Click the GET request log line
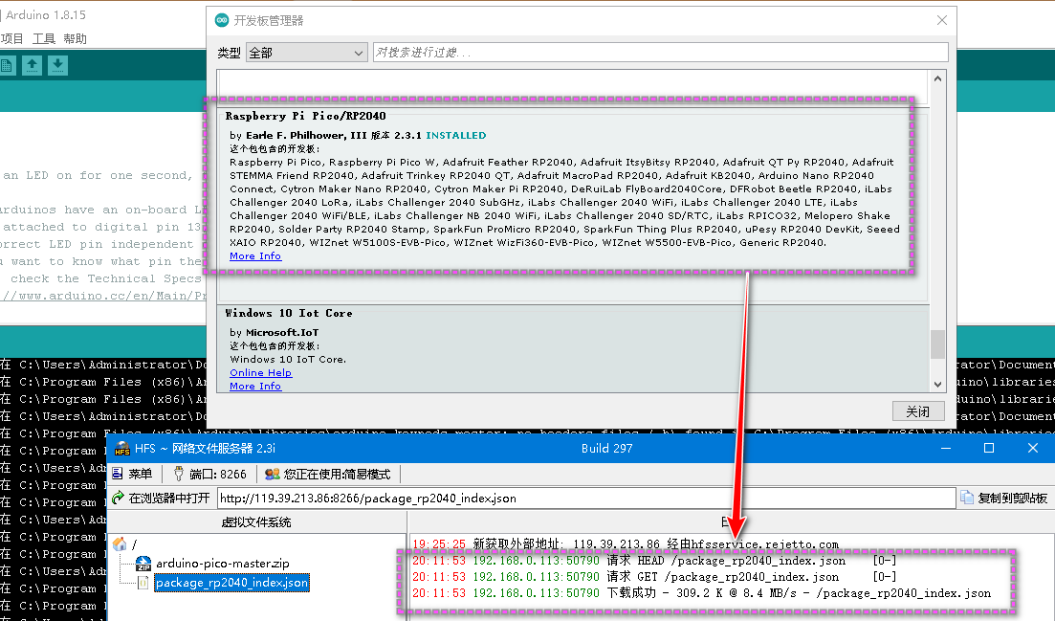The image size is (1055, 621). [x=654, y=577]
